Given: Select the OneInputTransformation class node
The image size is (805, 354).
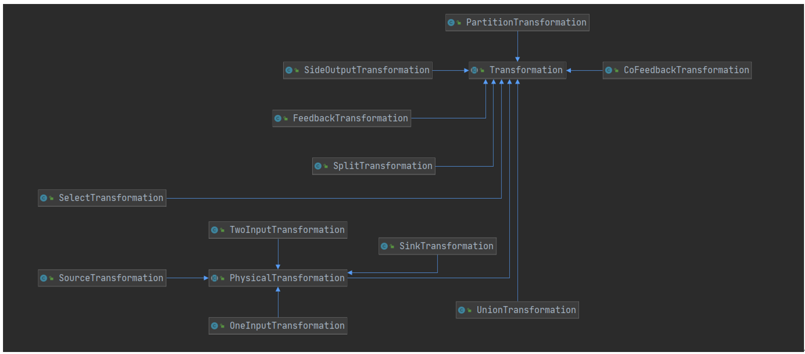Looking at the screenshot, I should [x=287, y=326].
